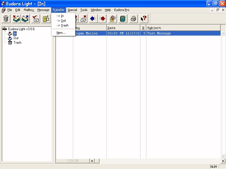
Task: Click the Eudora root icon in mailbox tree
Action: [5, 29]
